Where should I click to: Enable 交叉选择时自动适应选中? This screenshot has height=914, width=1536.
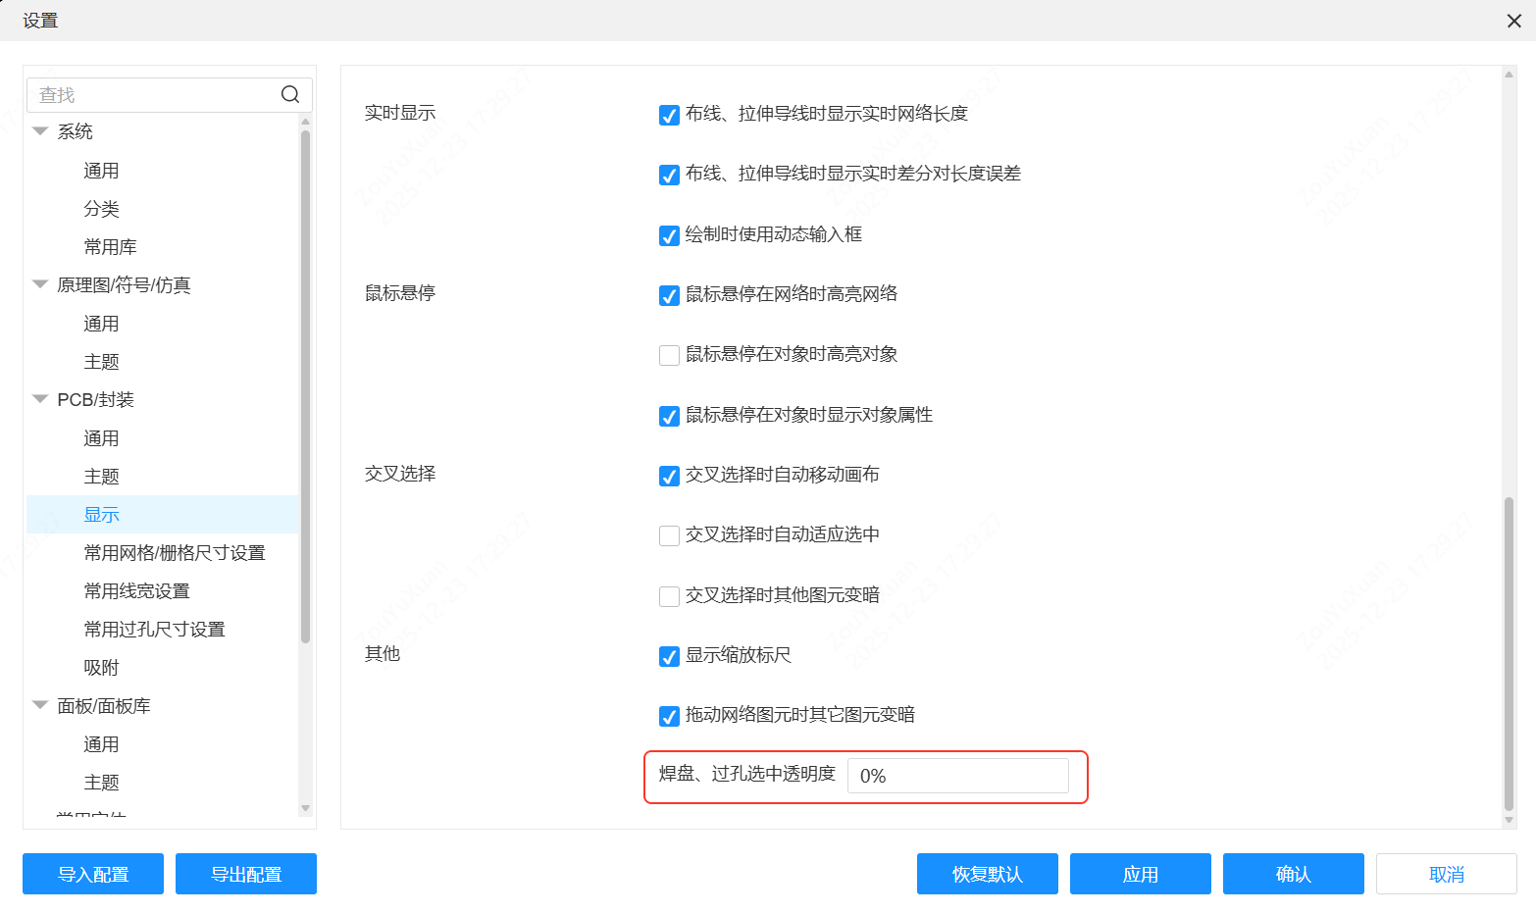click(x=668, y=535)
